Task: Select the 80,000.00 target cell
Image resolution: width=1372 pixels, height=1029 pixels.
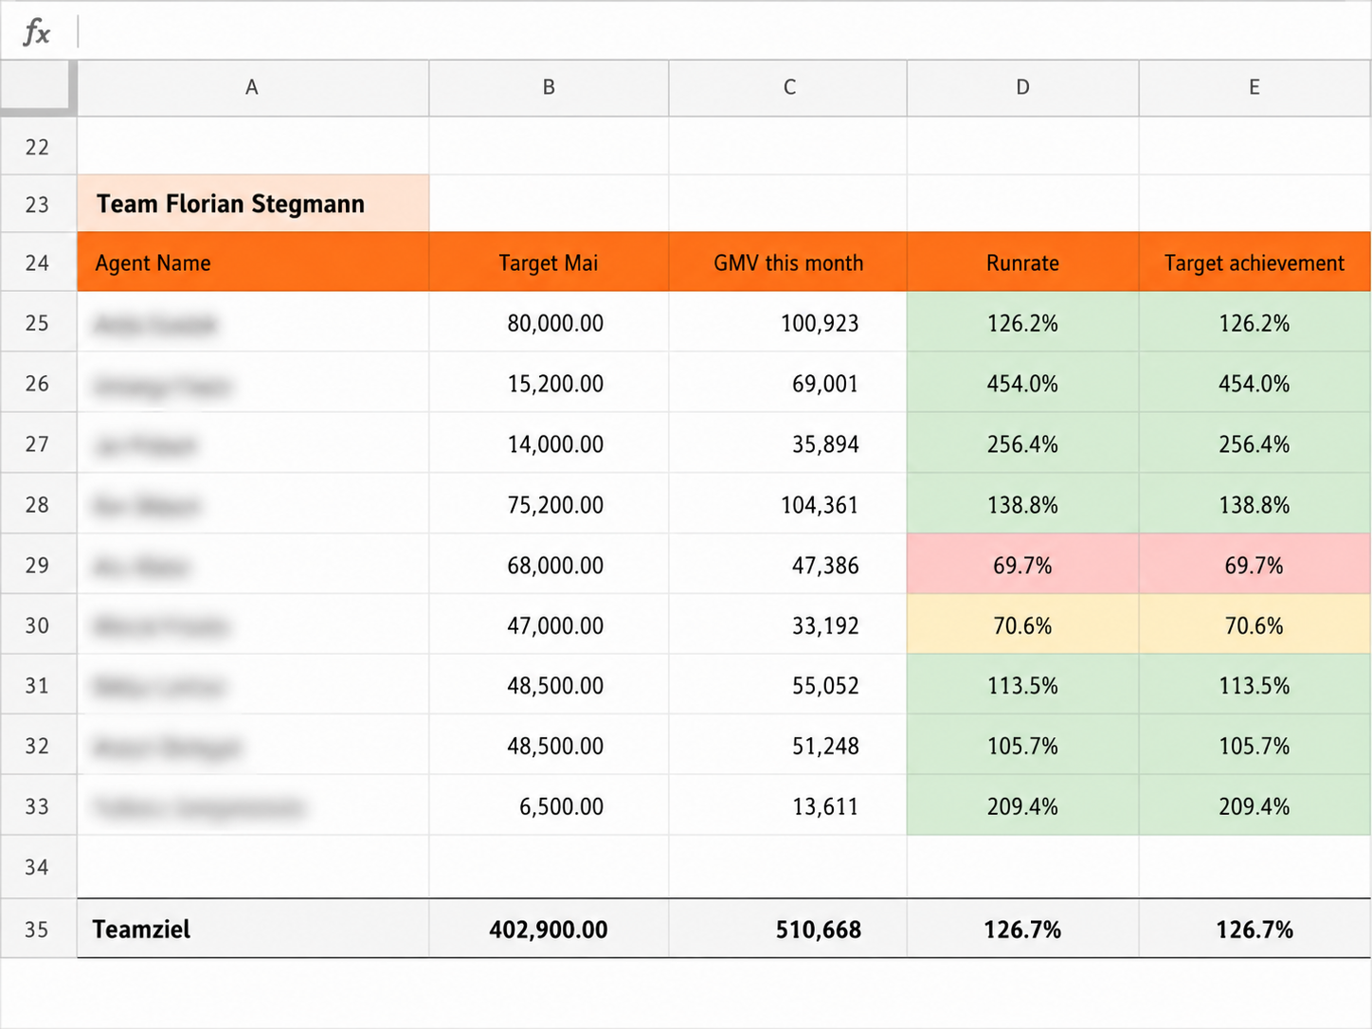Action: tap(549, 323)
